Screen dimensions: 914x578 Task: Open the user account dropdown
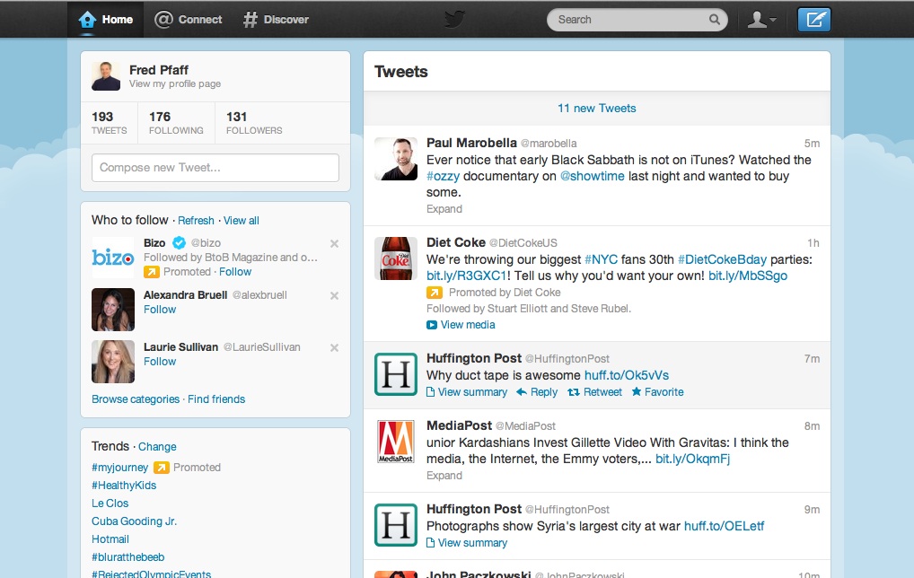tap(761, 19)
